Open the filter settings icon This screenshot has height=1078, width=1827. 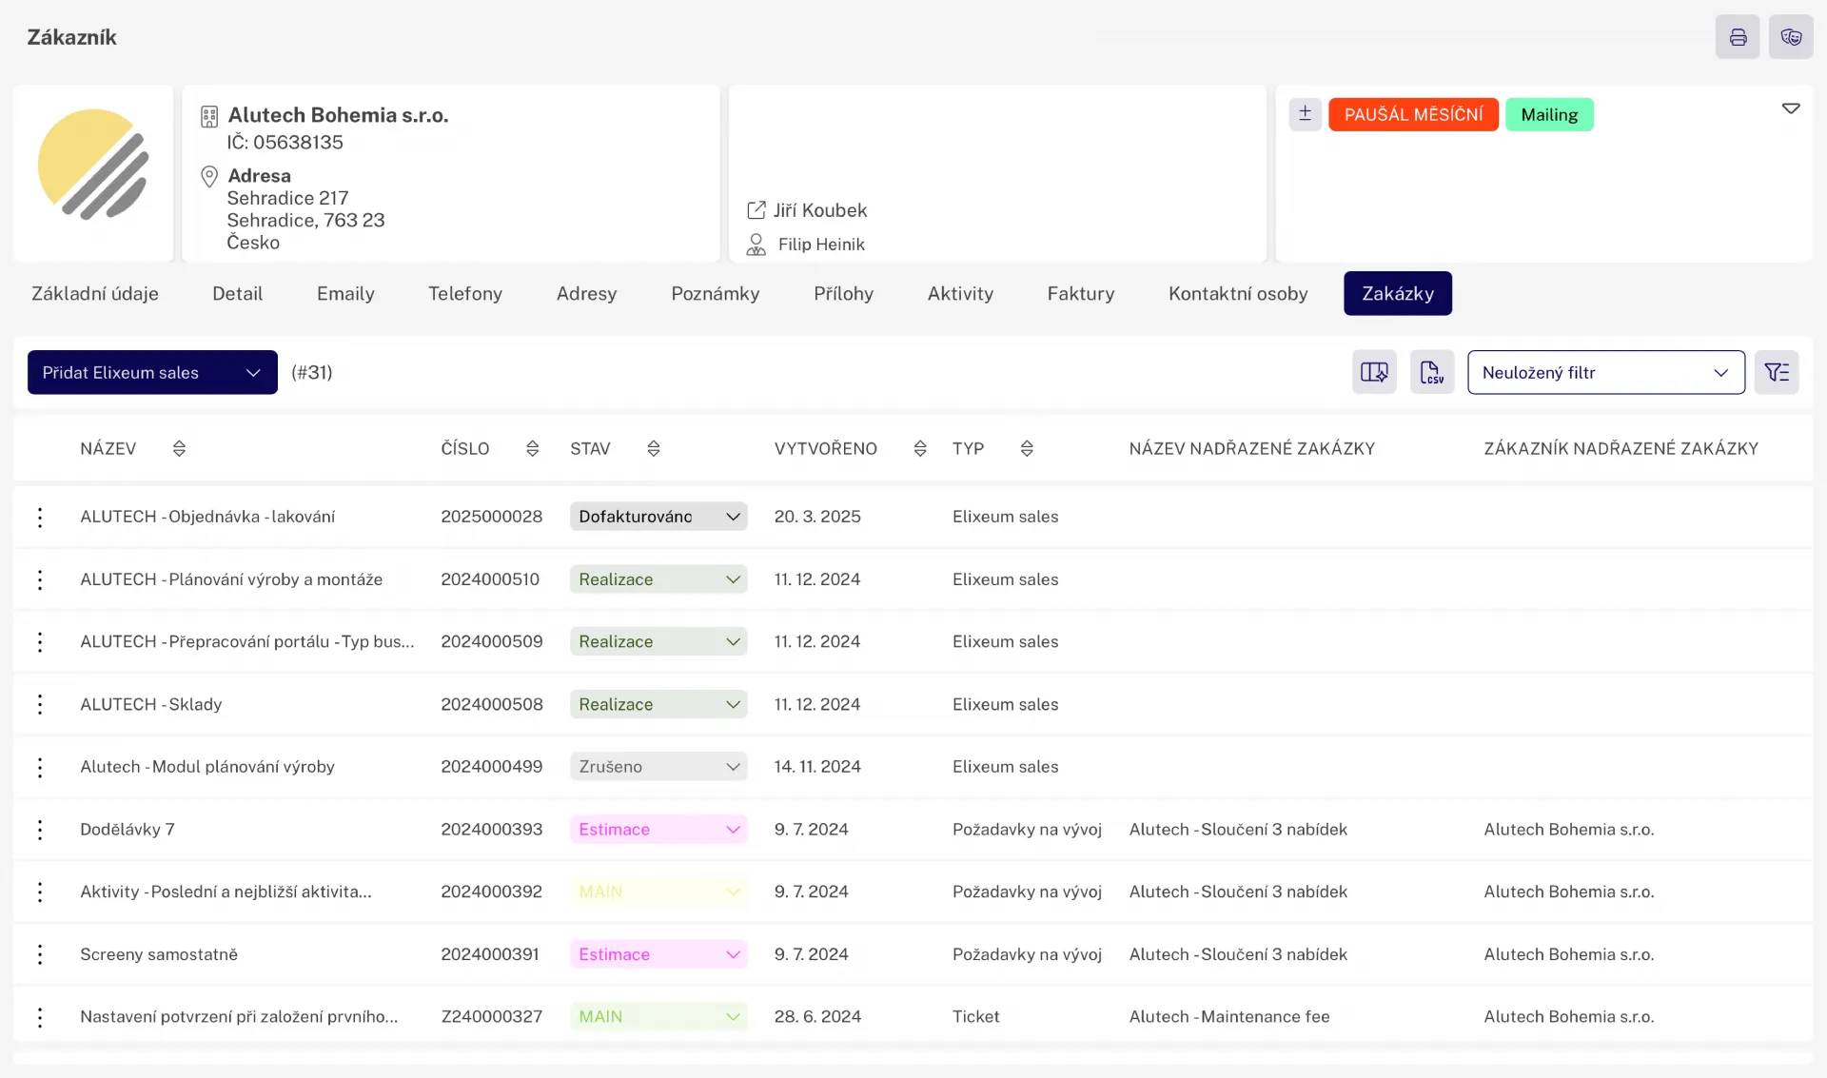pos(1777,372)
